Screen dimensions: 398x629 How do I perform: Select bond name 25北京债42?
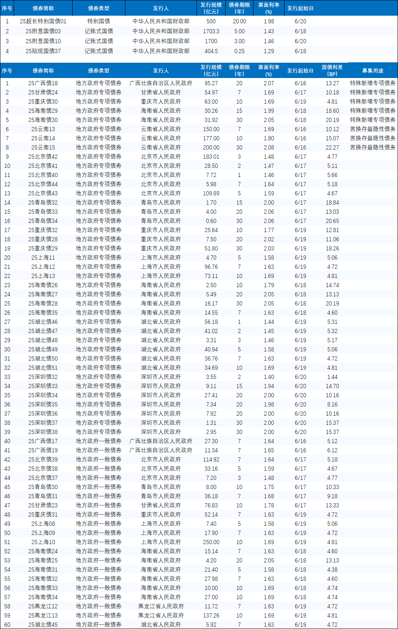coord(43,157)
